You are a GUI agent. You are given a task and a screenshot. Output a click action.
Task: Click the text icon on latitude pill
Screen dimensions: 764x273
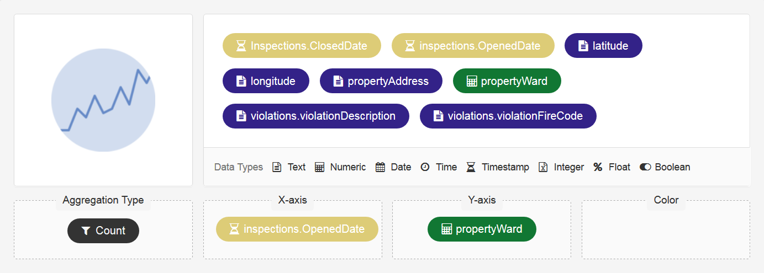click(x=583, y=46)
